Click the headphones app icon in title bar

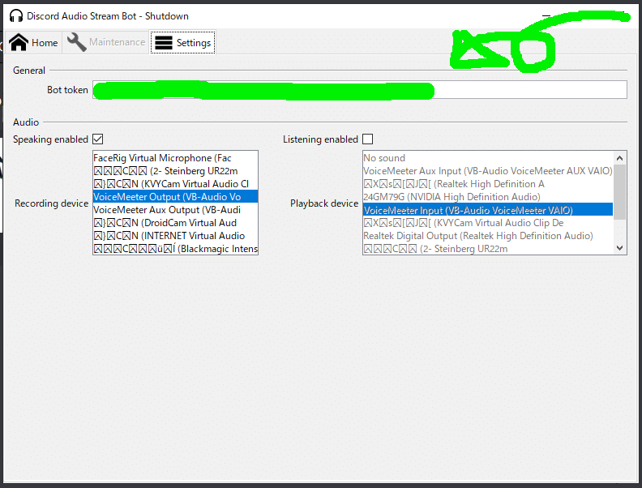(x=16, y=16)
